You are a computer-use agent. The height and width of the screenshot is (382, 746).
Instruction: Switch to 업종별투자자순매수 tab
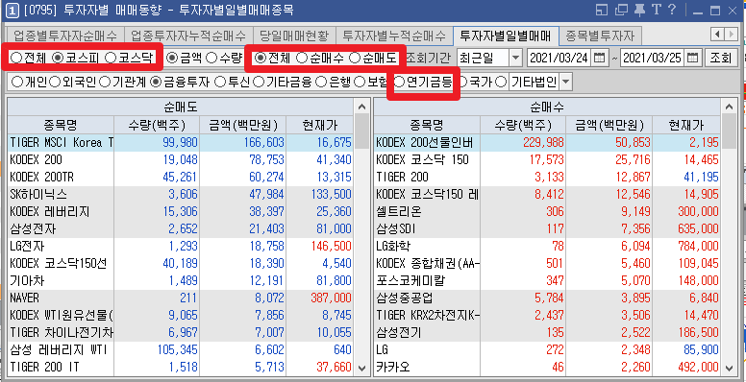(x=65, y=36)
